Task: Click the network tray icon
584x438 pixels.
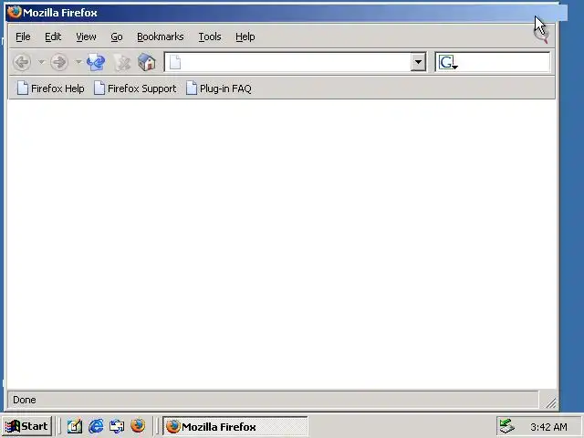Action: (507, 426)
